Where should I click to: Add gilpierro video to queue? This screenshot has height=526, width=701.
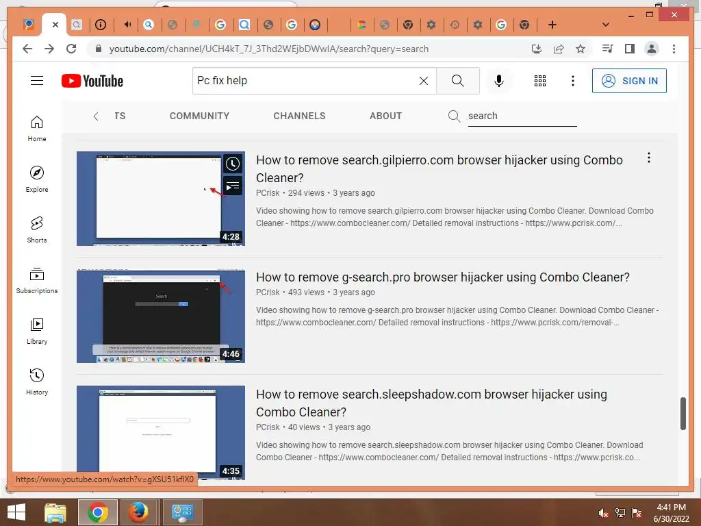click(x=233, y=186)
